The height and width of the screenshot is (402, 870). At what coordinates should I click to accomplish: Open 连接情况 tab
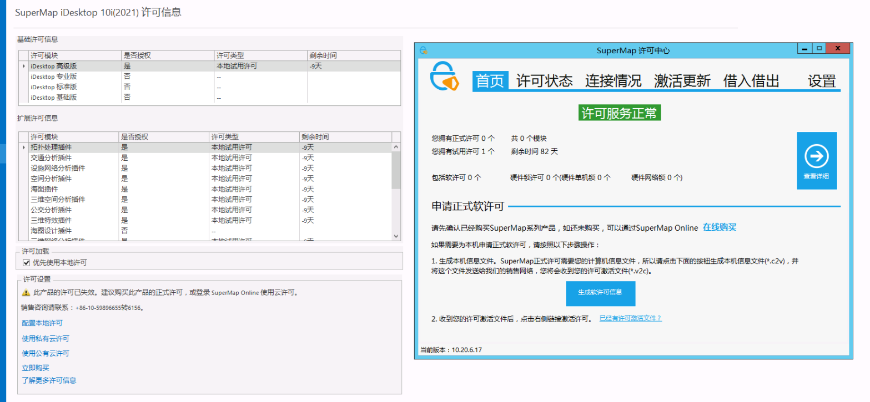613,81
